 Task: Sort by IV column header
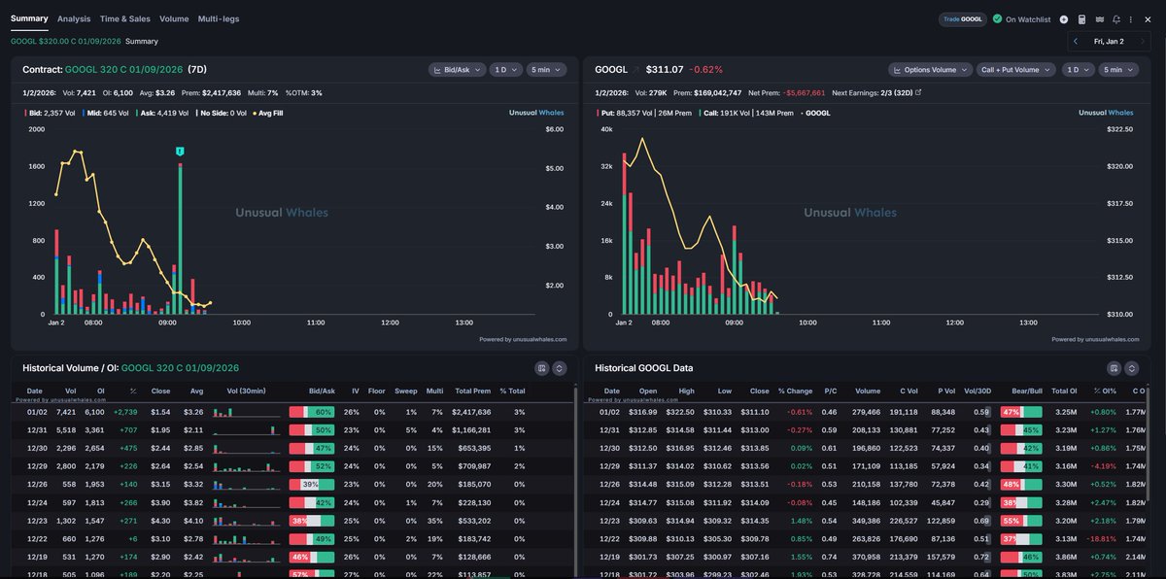[355, 391]
